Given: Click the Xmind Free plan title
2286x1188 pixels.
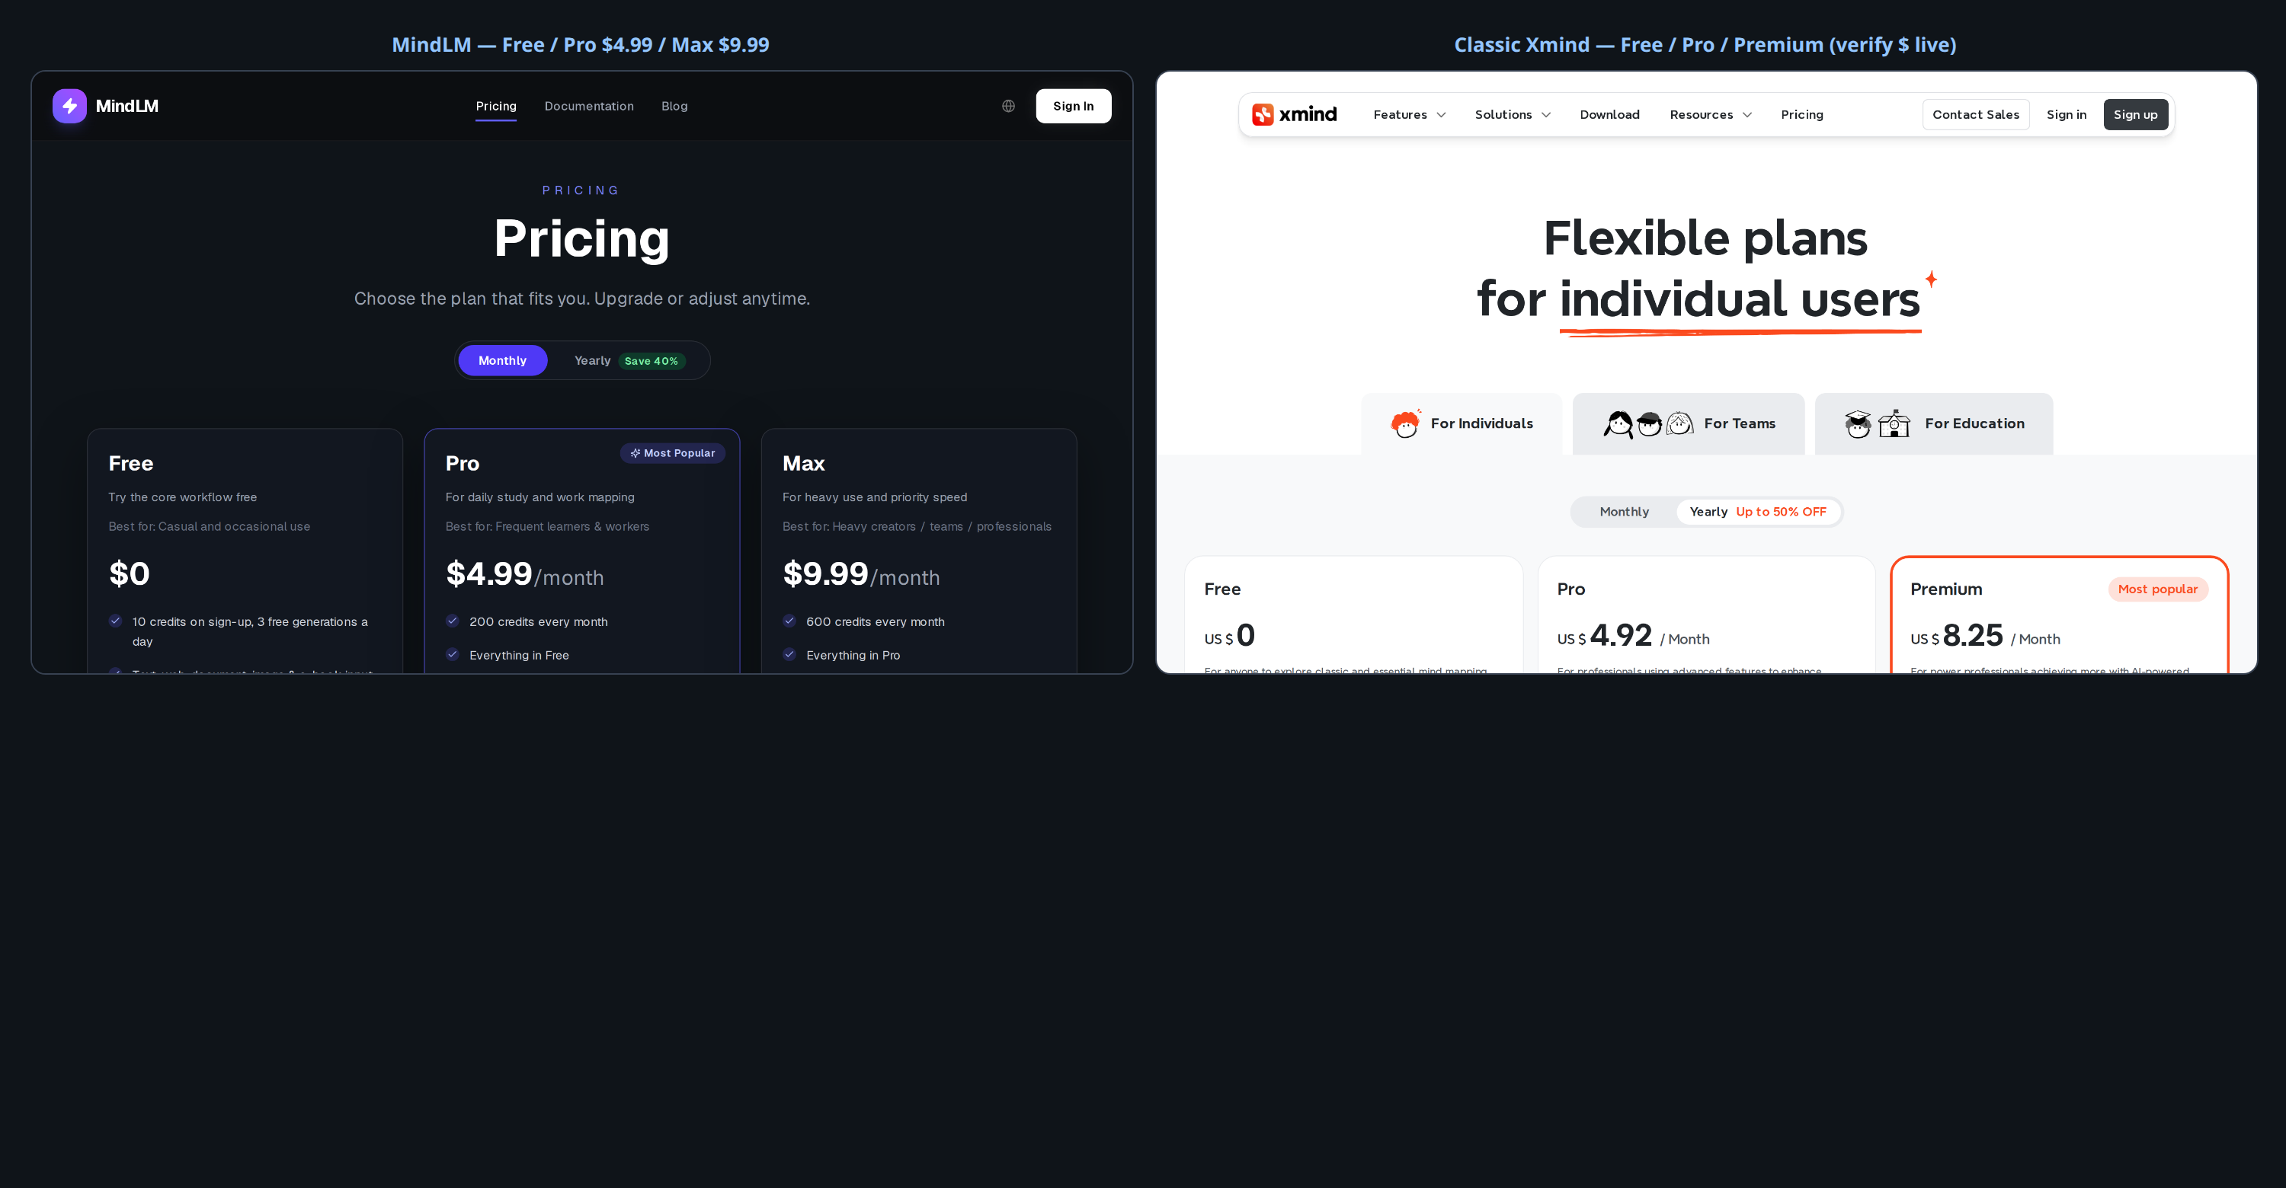Looking at the screenshot, I should pos(1222,589).
